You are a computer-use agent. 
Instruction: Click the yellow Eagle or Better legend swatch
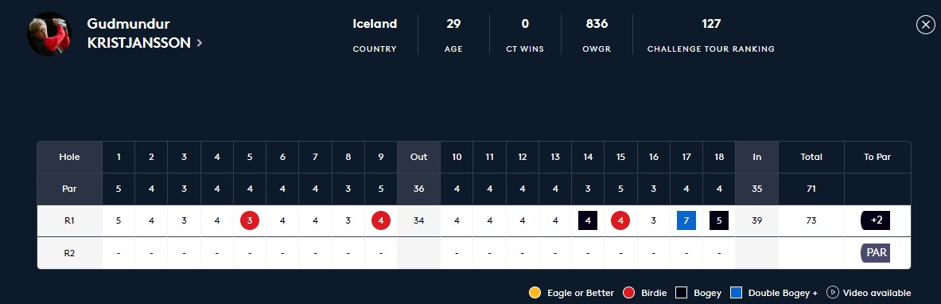tap(535, 293)
